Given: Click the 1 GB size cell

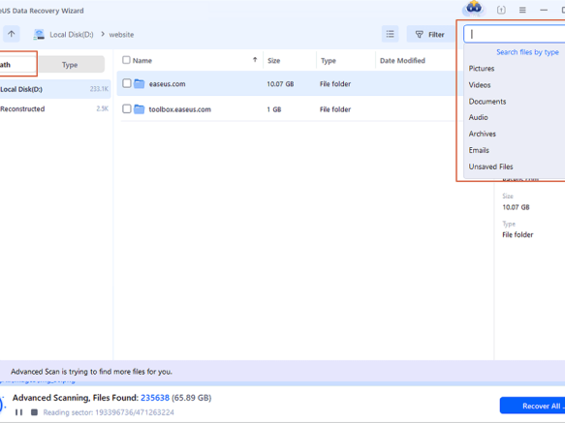Looking at the screenshot, I should point(274,109).
